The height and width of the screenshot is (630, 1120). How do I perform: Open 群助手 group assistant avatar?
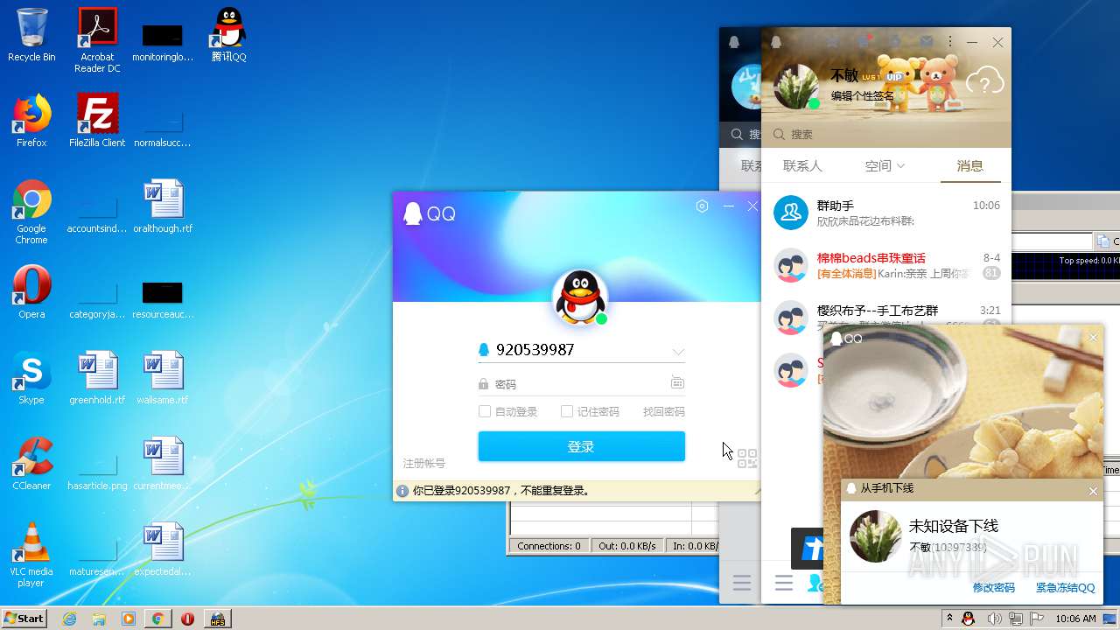pyautogui.click(x=791, y=213)
